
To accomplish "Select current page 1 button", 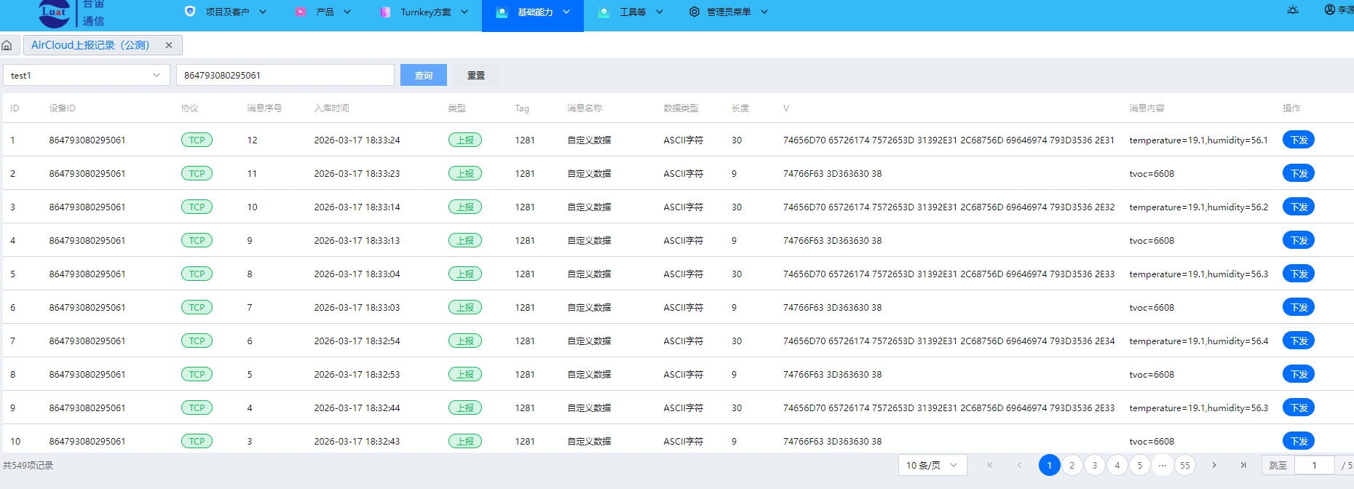I will tap(1050, 465).
